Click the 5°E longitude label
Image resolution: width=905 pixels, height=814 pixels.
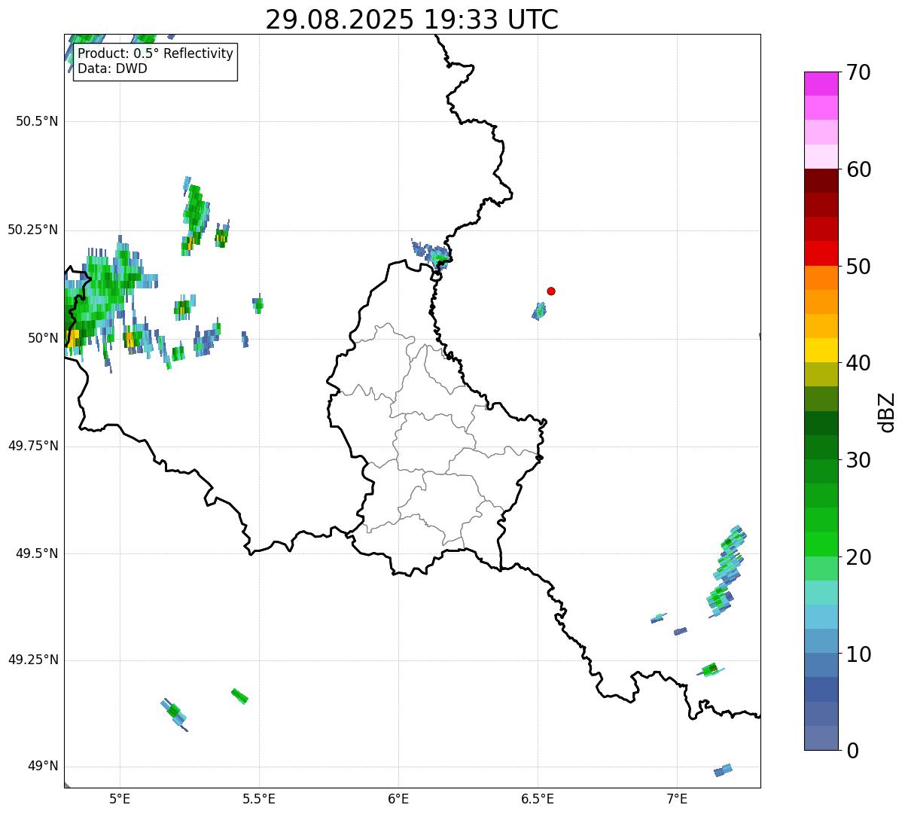(x=120, y=798)
